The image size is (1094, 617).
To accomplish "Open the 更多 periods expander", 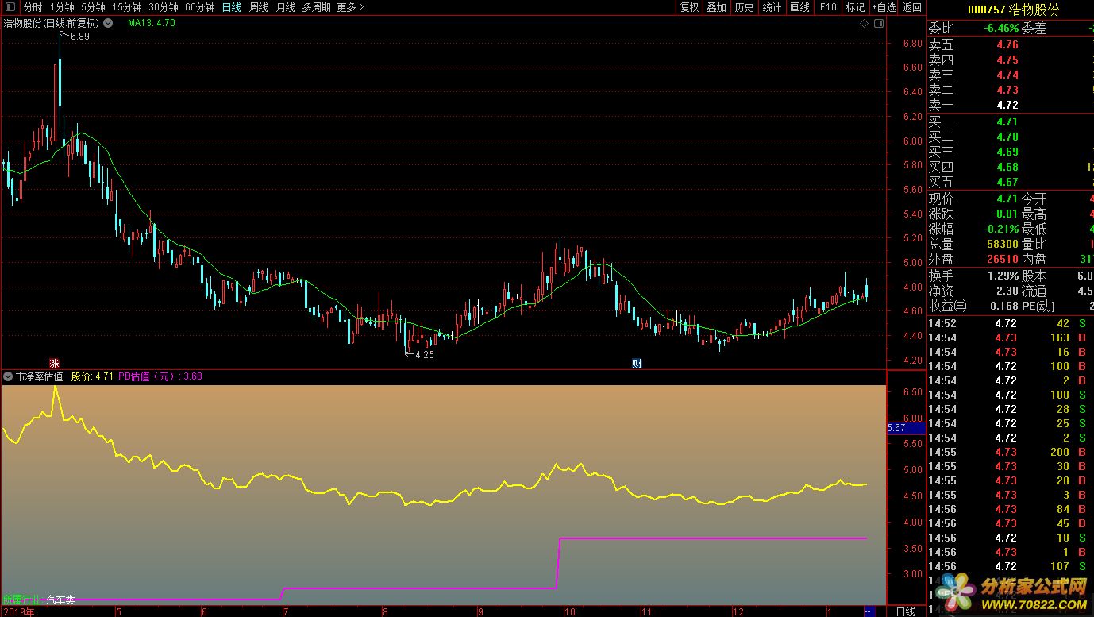I will [x=350, y=7].
